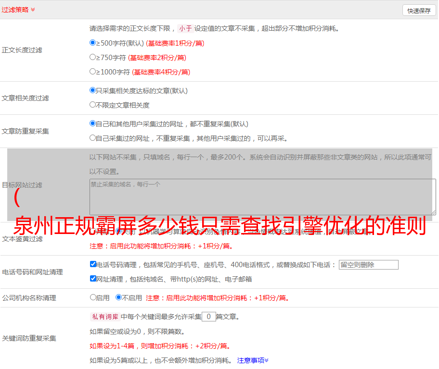Click the 留空则删除 phone replacement field
Viewport: 439px width, 369px height.
[x=368, y=265]
